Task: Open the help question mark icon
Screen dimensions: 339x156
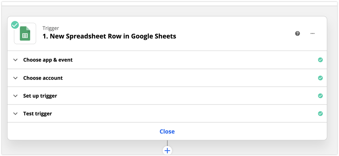Action: click(297, 33)
